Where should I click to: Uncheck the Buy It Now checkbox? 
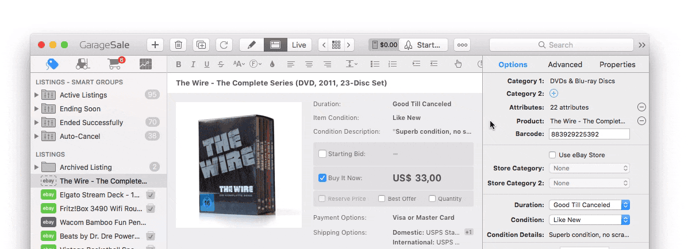pyautogui.click(x=322, y=178)
